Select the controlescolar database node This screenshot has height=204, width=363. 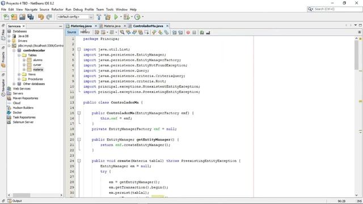34,50
